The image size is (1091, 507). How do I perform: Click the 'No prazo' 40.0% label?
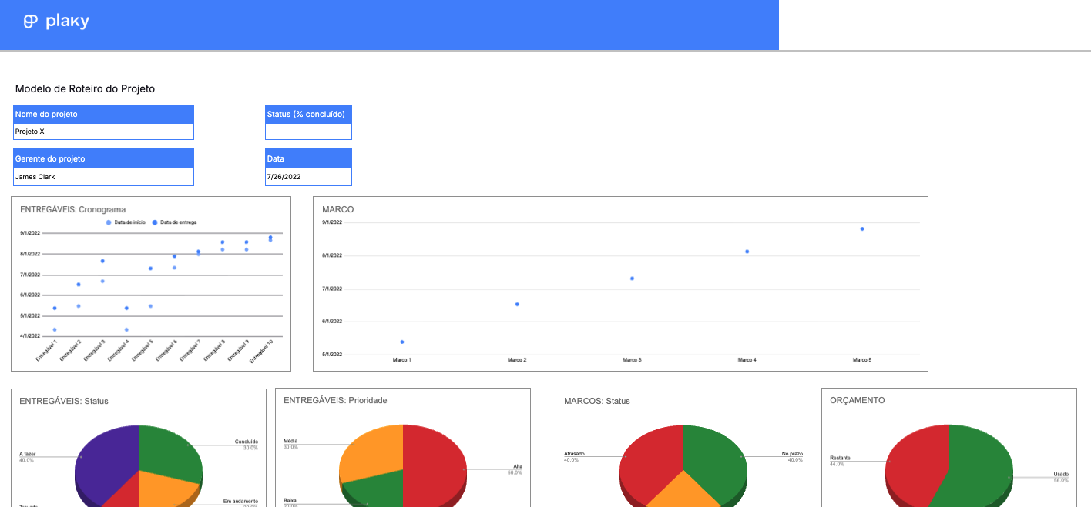792,457
